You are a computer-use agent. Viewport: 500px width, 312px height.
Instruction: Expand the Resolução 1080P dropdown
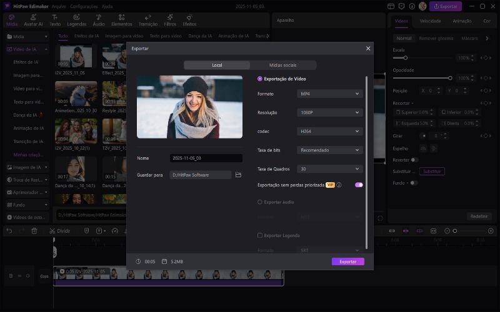point(329,113)
